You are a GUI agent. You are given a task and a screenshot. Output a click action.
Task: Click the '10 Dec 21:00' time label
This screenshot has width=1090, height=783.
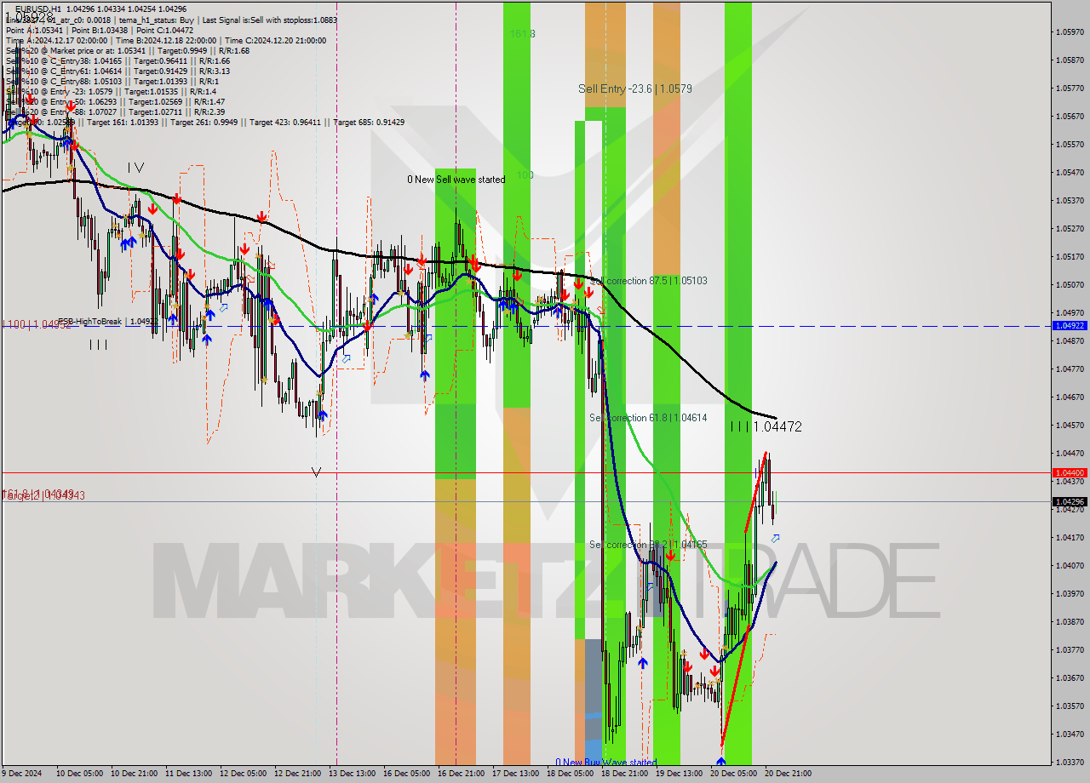pyautogui.click(x=134, y=774)
